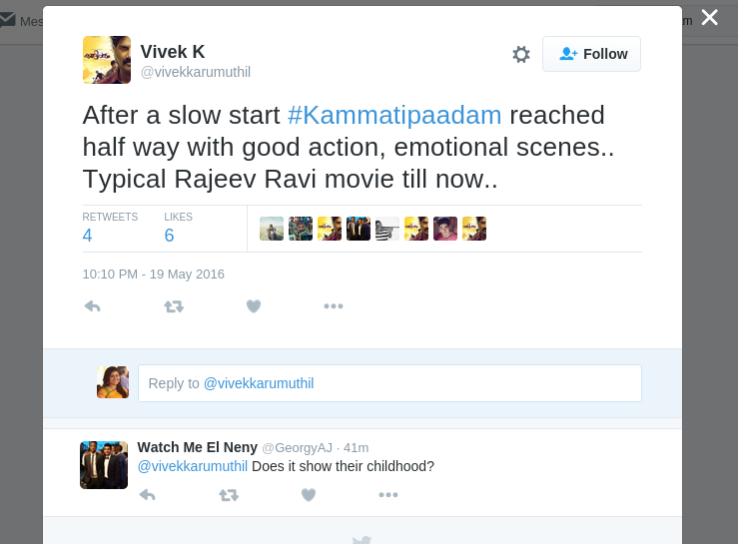Retweet the Kammatipaadam tweet
The width and height of the screenshot is (738, 544).
(174, 306)
